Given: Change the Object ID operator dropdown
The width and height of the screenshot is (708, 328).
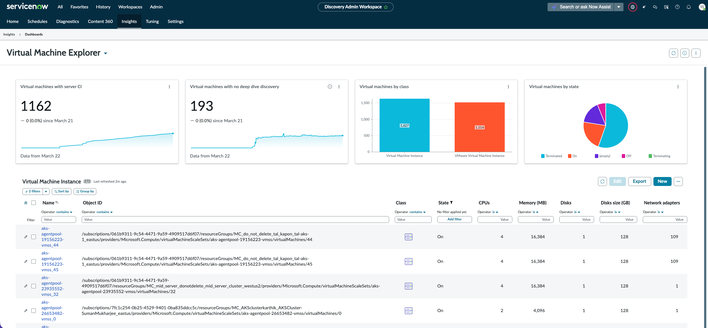Looking at the screenshot, I should click(105, 212).
